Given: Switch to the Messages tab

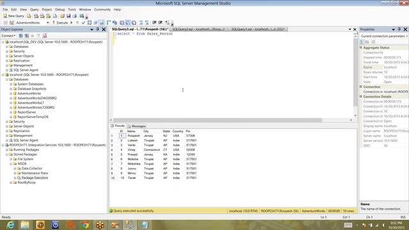Looking at the screenshot, I should pos(137,126).
